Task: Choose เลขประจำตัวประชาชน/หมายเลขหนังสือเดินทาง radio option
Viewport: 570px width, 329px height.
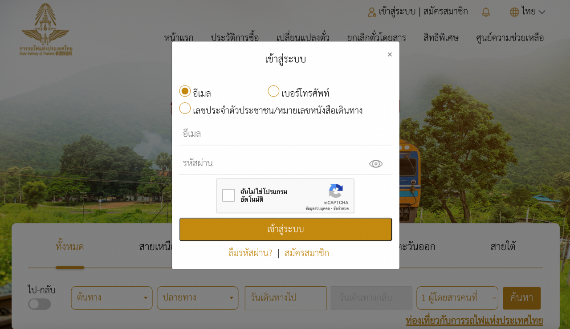Action: [x=185, y=108]
